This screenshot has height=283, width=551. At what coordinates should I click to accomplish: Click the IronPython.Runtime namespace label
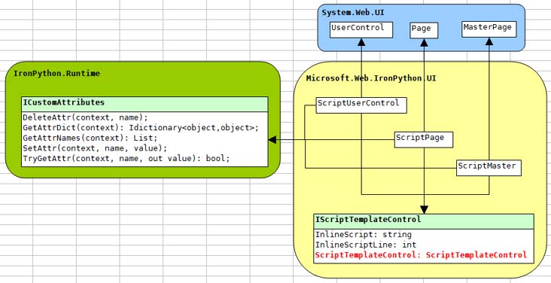56,74
